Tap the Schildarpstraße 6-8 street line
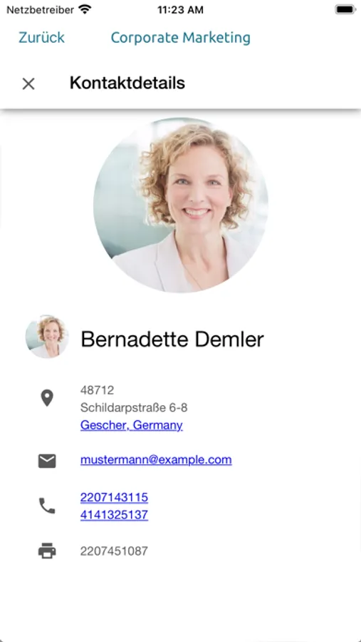361x642 pixels. [134, 408]
